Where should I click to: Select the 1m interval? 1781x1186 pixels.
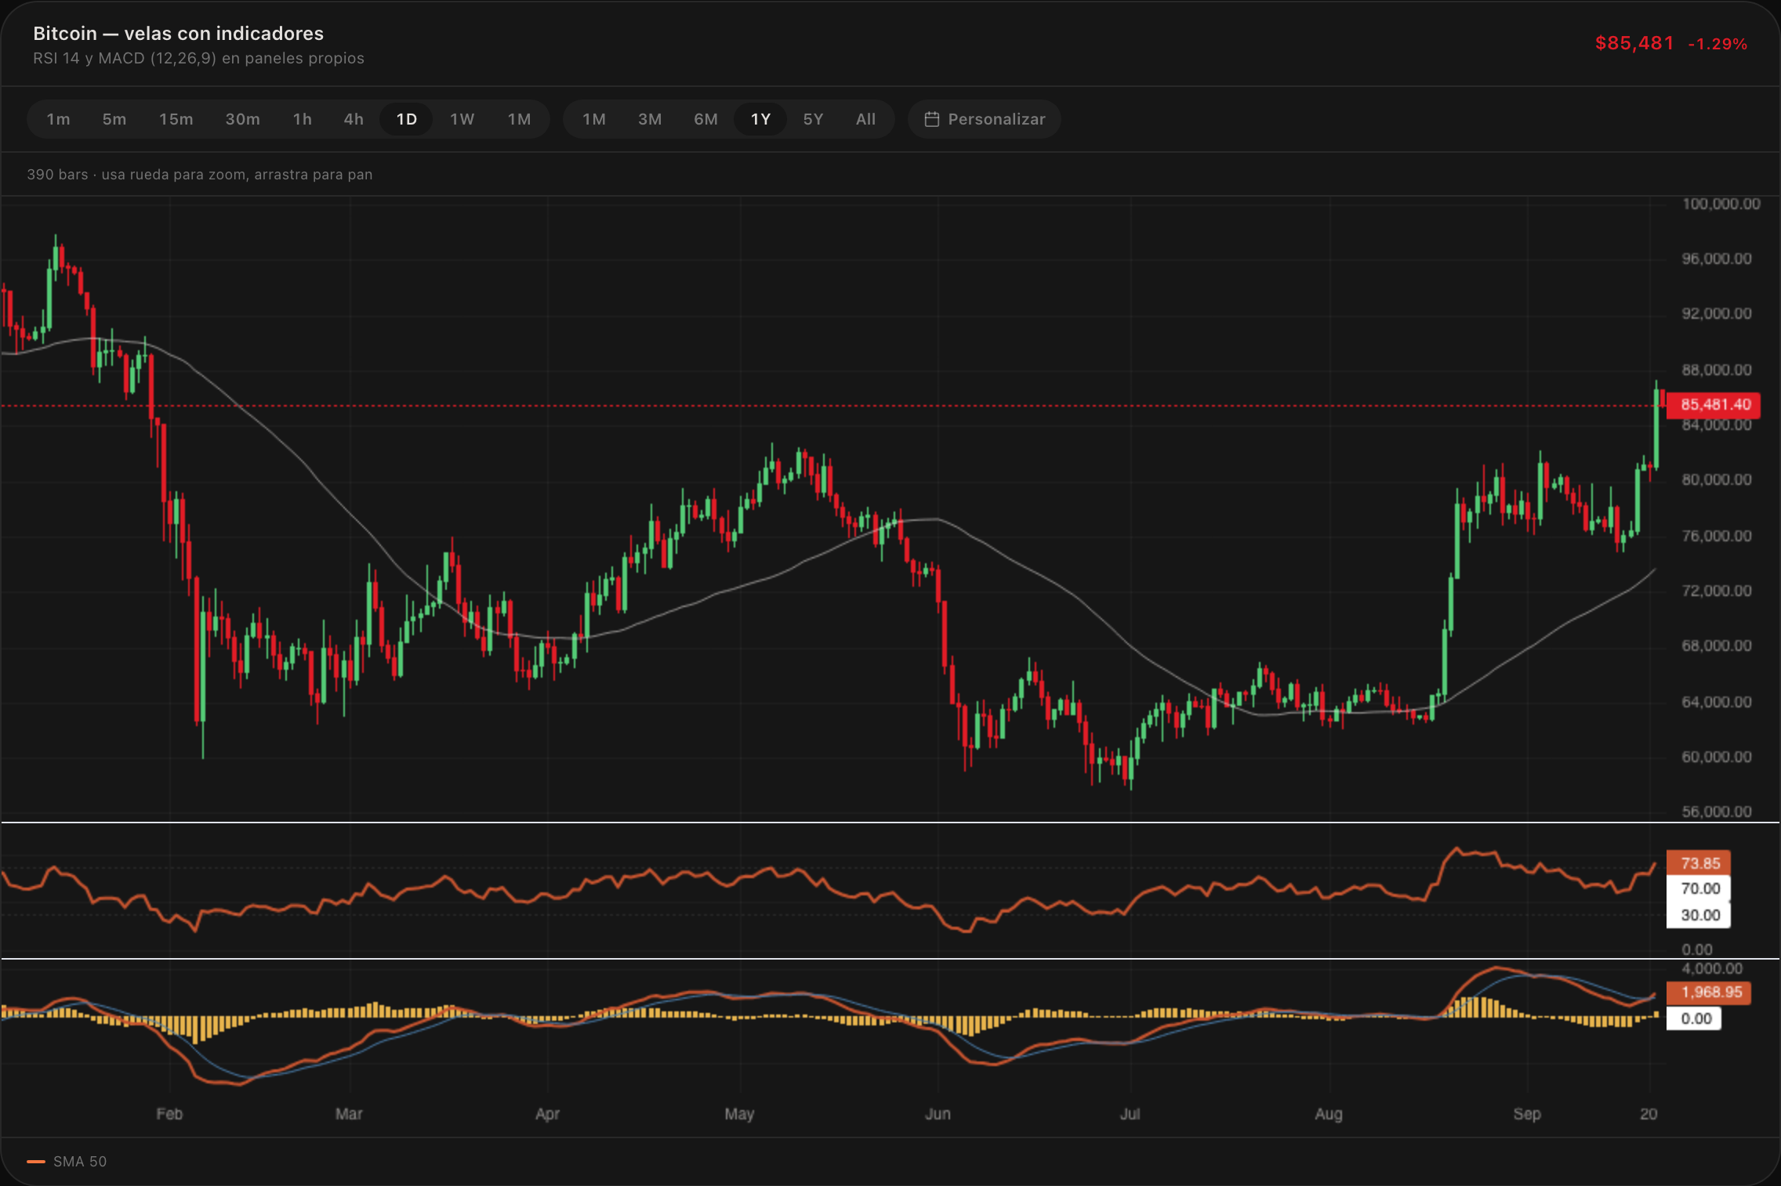(x=58, y=119)
